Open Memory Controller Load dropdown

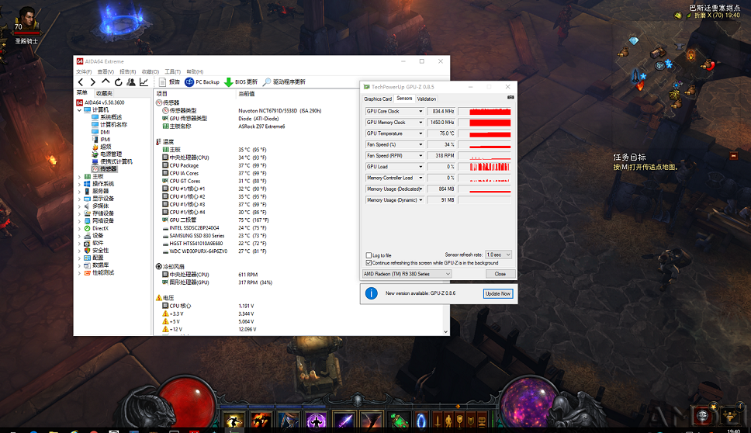pos(420,178)
